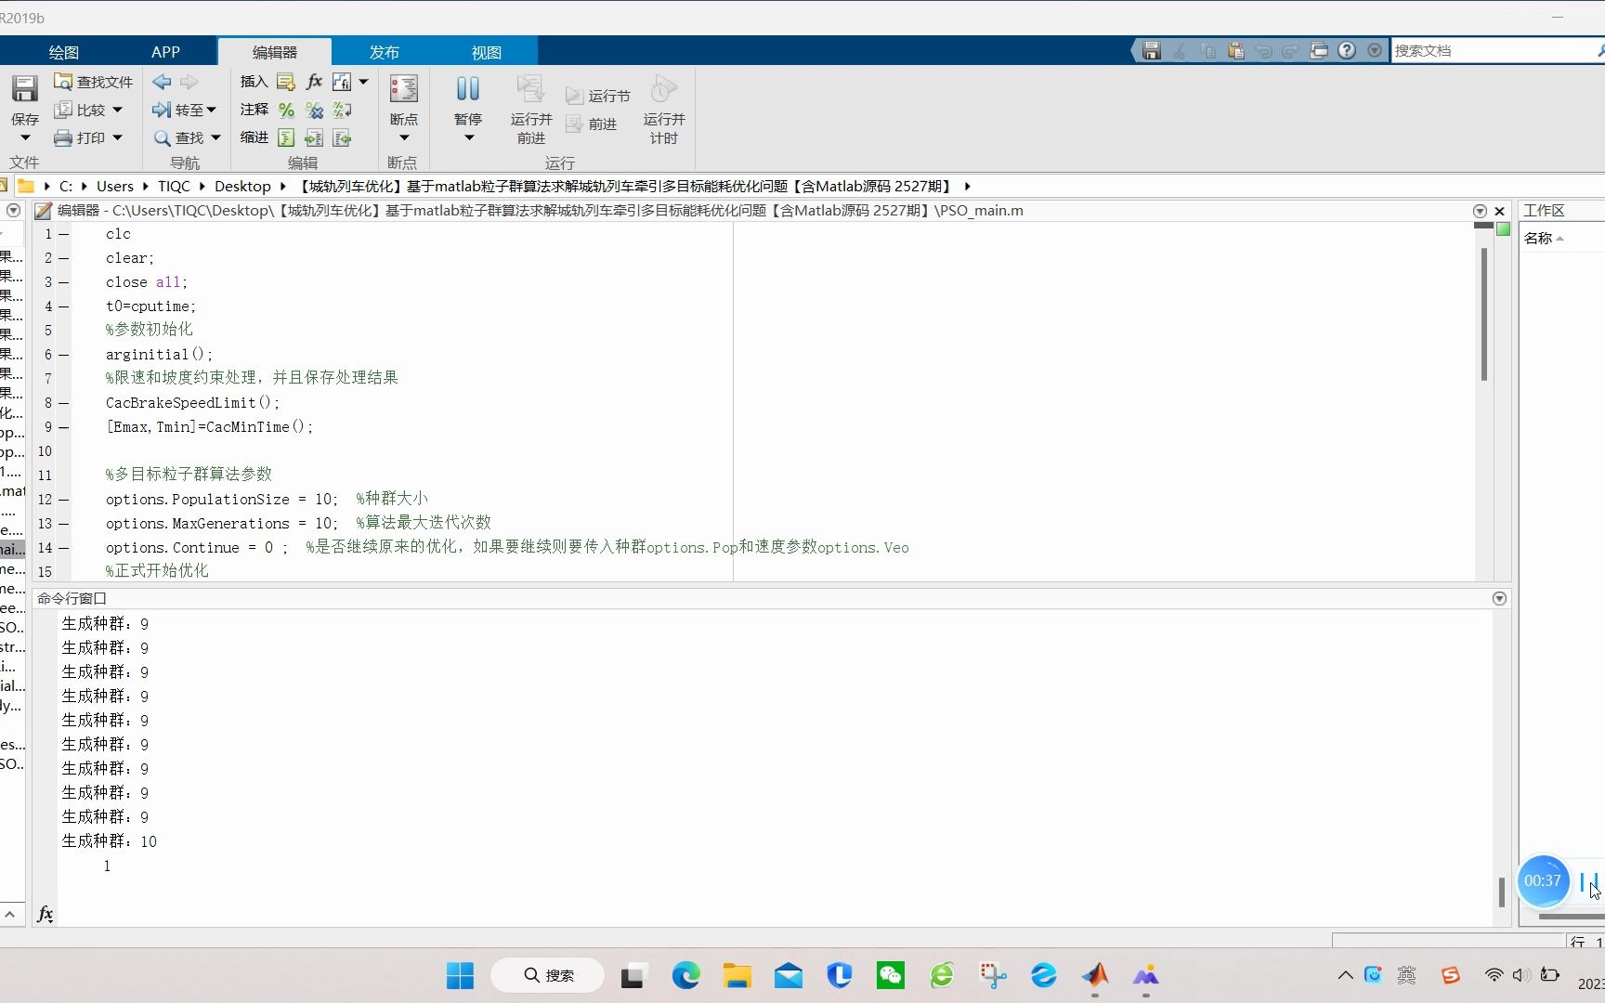Expand Print (打印) dropdown arrow
1605x1003 pixels.
tap(117, 137)
